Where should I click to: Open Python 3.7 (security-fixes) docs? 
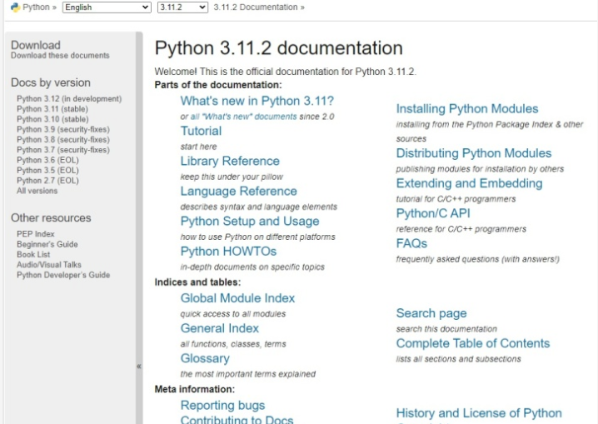click(x=63, y=150)
